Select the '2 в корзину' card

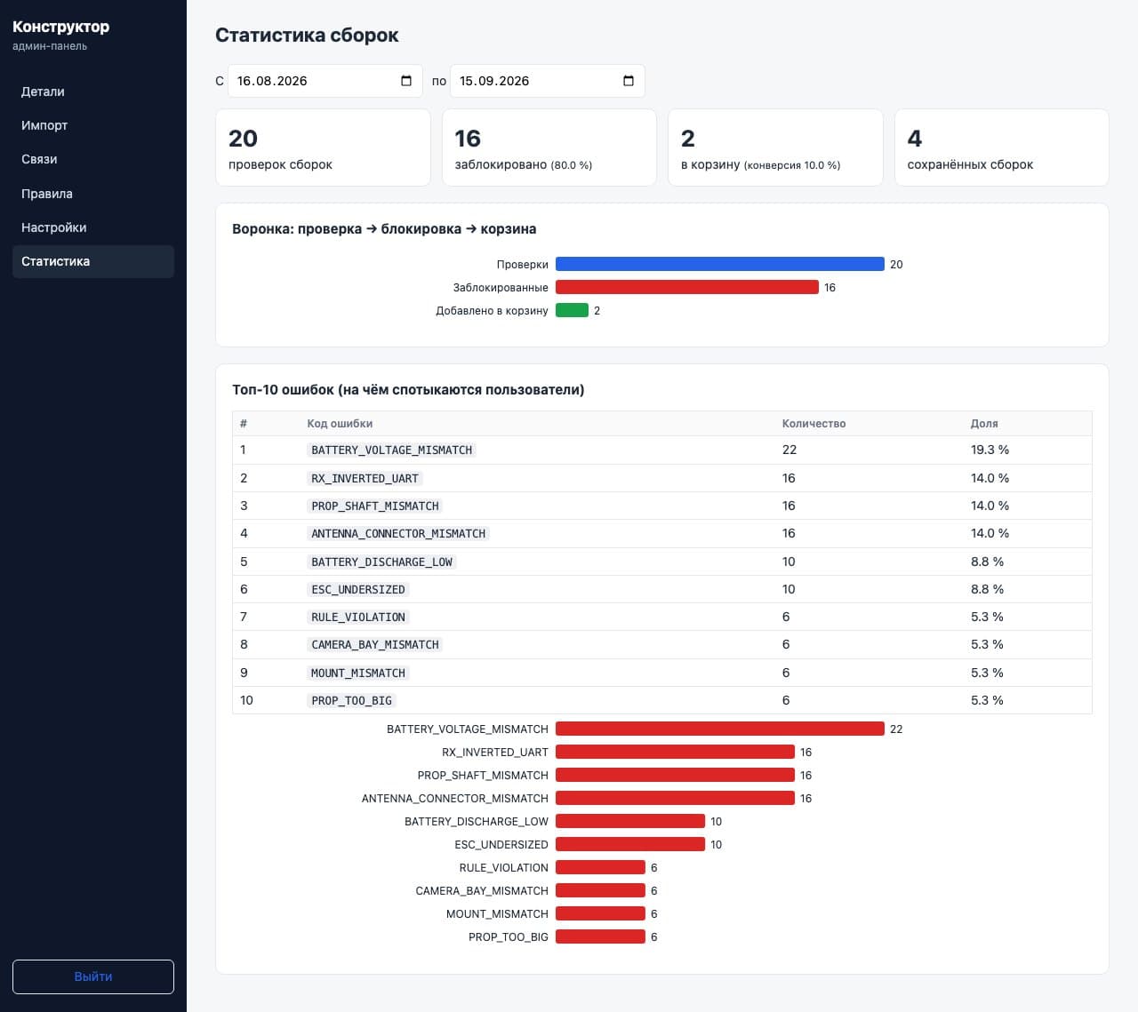pyautogui.click(x=775, y=147)
